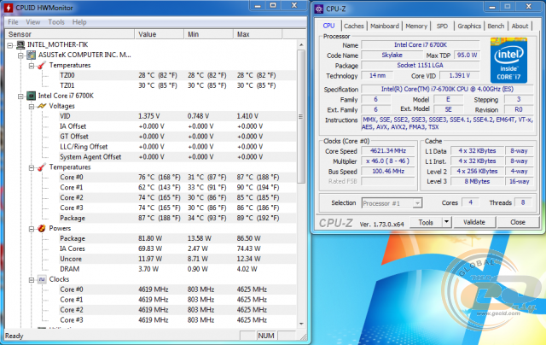Select the DRAM power row

pyautogui.click(x=177, y=269)
